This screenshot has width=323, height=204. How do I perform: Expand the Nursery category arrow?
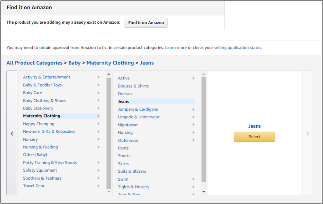tap(98, 139)
